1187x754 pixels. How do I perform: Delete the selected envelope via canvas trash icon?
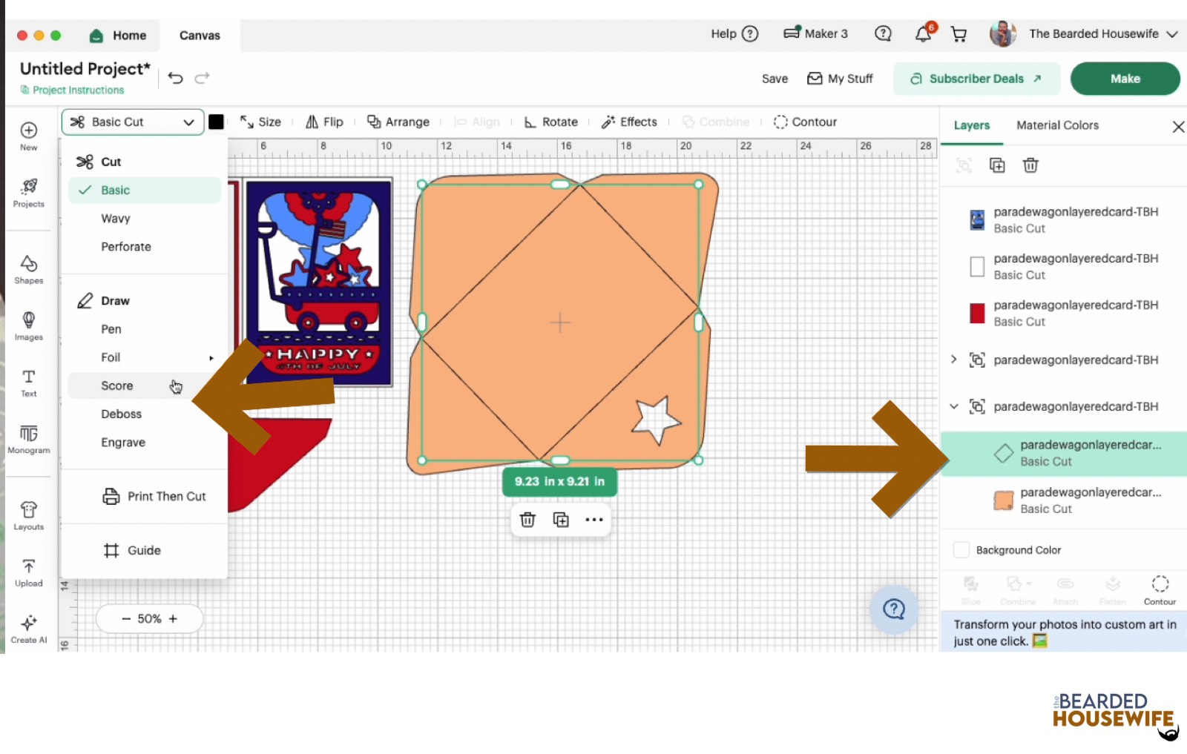[x=527, y=520]
